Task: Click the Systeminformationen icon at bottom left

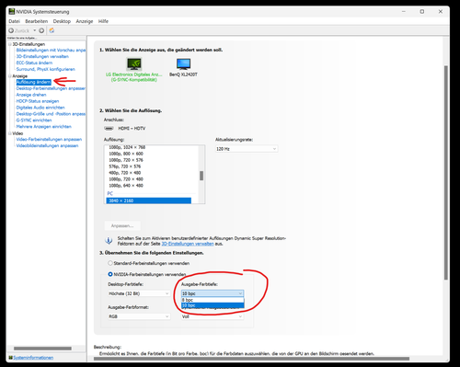Action: click(x=11, y=358)
